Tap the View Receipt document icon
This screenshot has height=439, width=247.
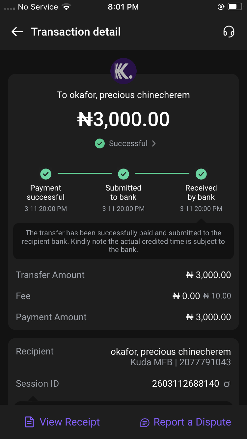29,422
